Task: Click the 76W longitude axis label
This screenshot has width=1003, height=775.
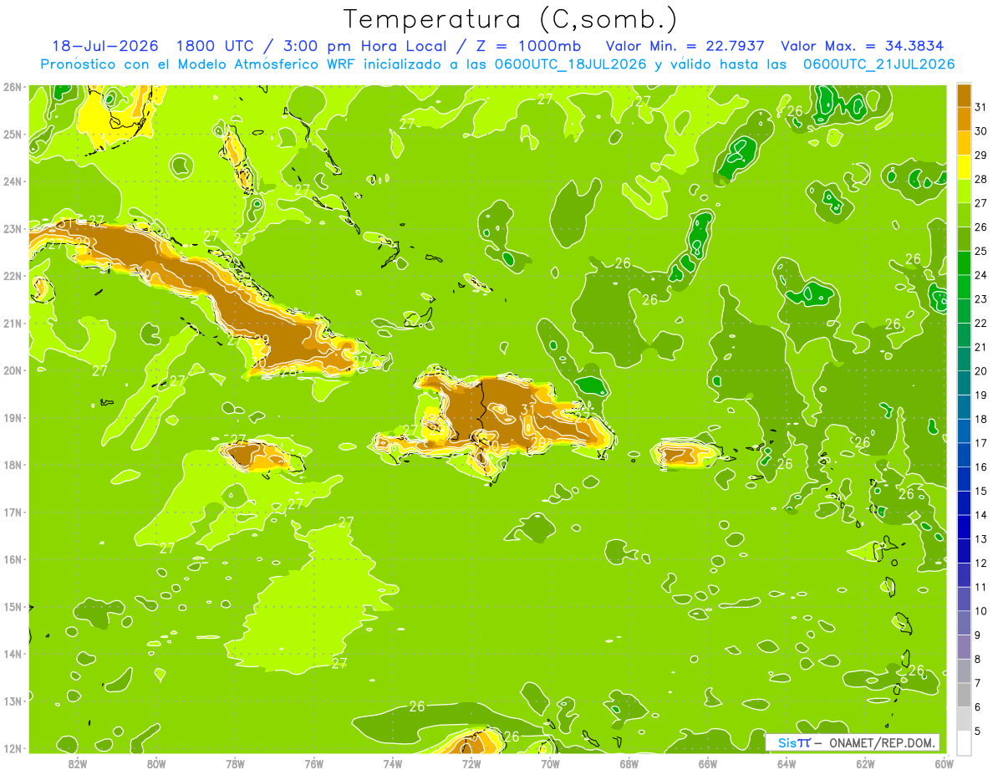Action: (313, 763)
